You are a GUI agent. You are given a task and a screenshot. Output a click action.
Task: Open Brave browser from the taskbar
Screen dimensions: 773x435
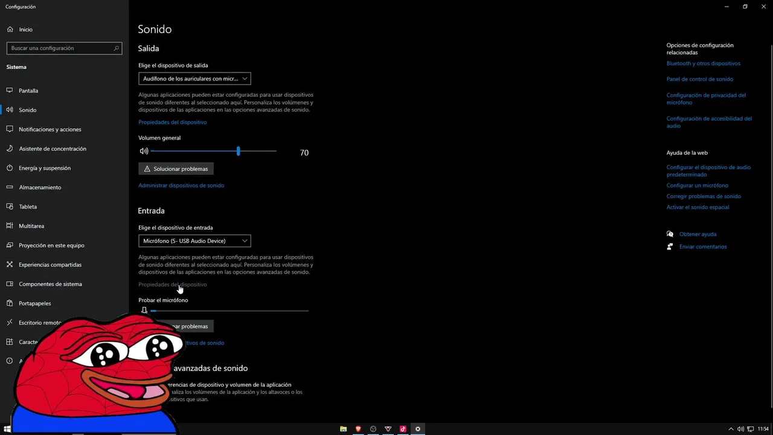tap(358, 429)
